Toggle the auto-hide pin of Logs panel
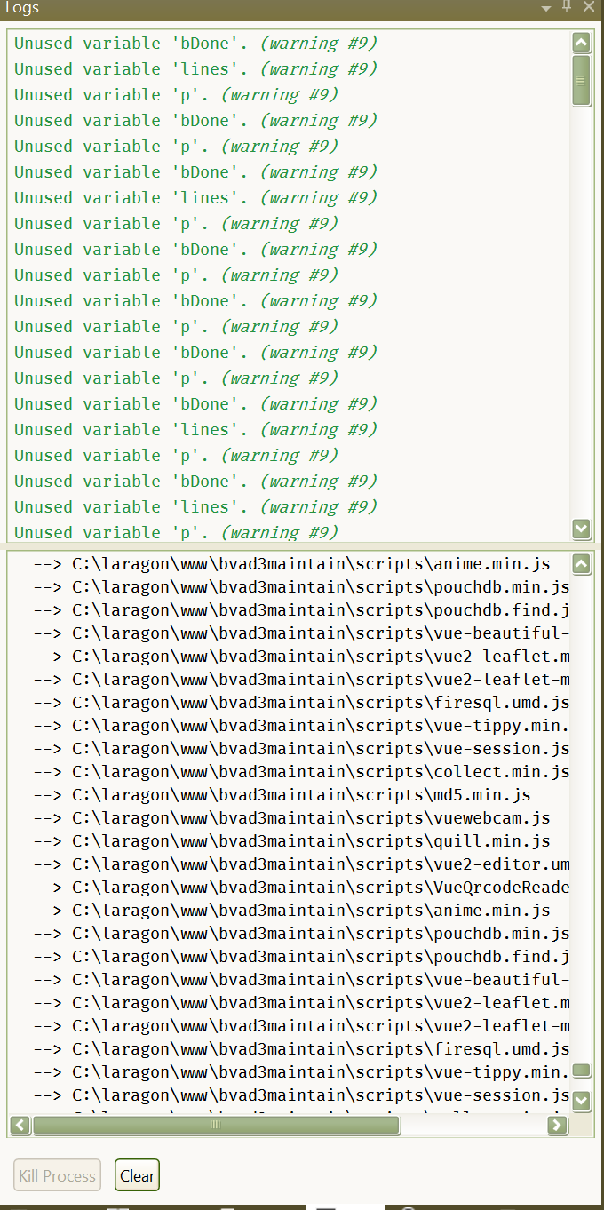 pyautogui.click(x=568, y=7)
